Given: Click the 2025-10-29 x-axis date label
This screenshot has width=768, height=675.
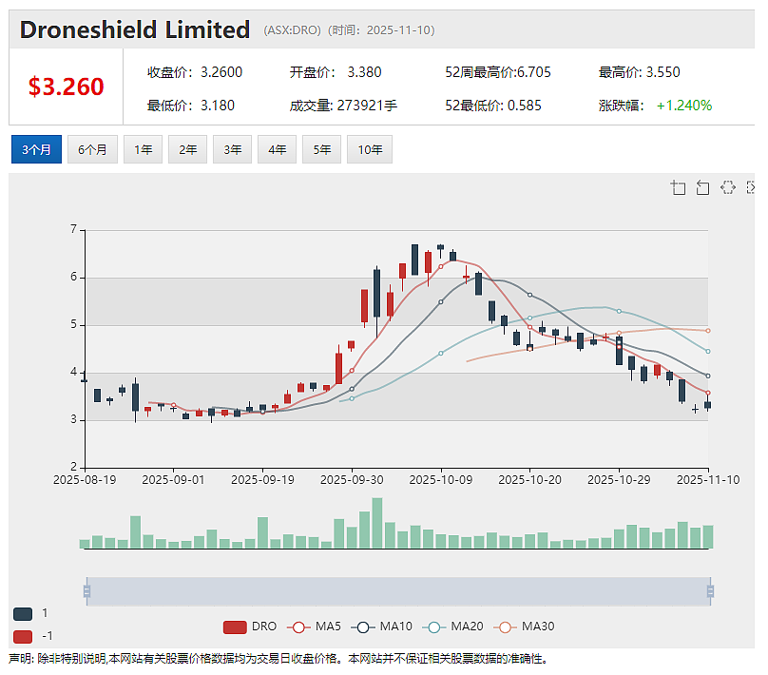Looking at the screenshot, I should point(619,479).
